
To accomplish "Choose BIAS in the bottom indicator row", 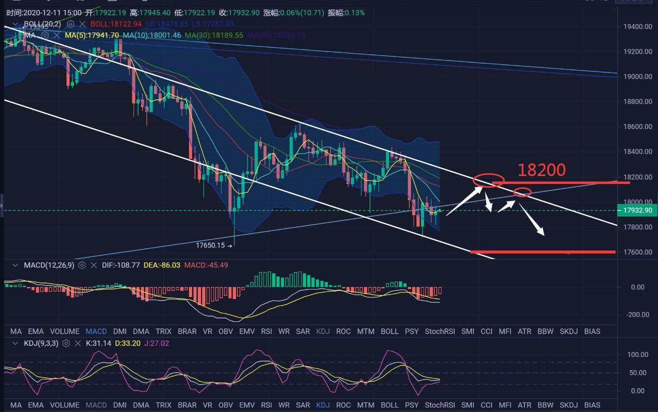I will [592, 404].
